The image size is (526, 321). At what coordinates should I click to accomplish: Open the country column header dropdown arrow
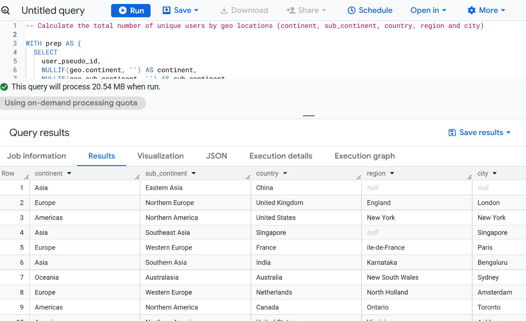coord(285,174)
